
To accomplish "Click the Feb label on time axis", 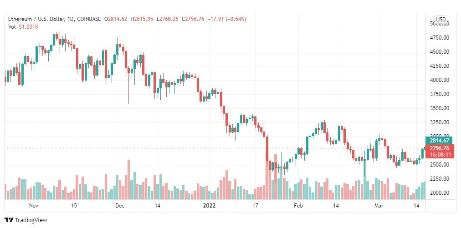I will [x=298, y=205].
